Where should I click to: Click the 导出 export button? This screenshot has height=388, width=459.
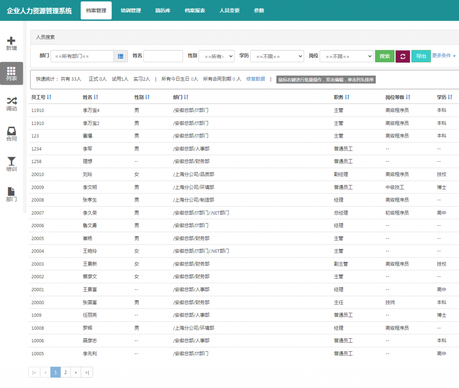tap(421, 56)
